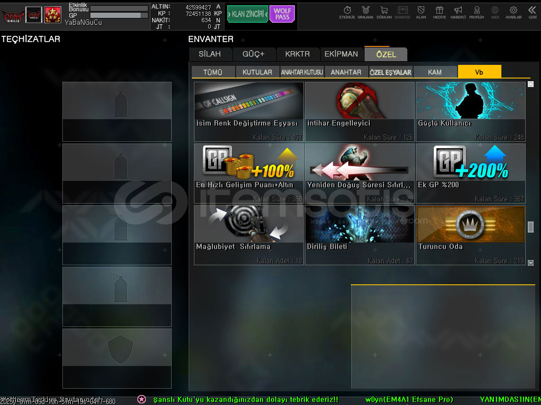Open the Hediye gift icon

pos(439,13)
